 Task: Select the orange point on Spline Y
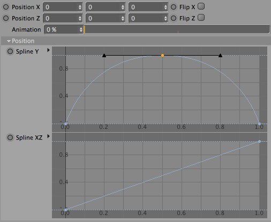pyautogui.click(x=162, y=56)
